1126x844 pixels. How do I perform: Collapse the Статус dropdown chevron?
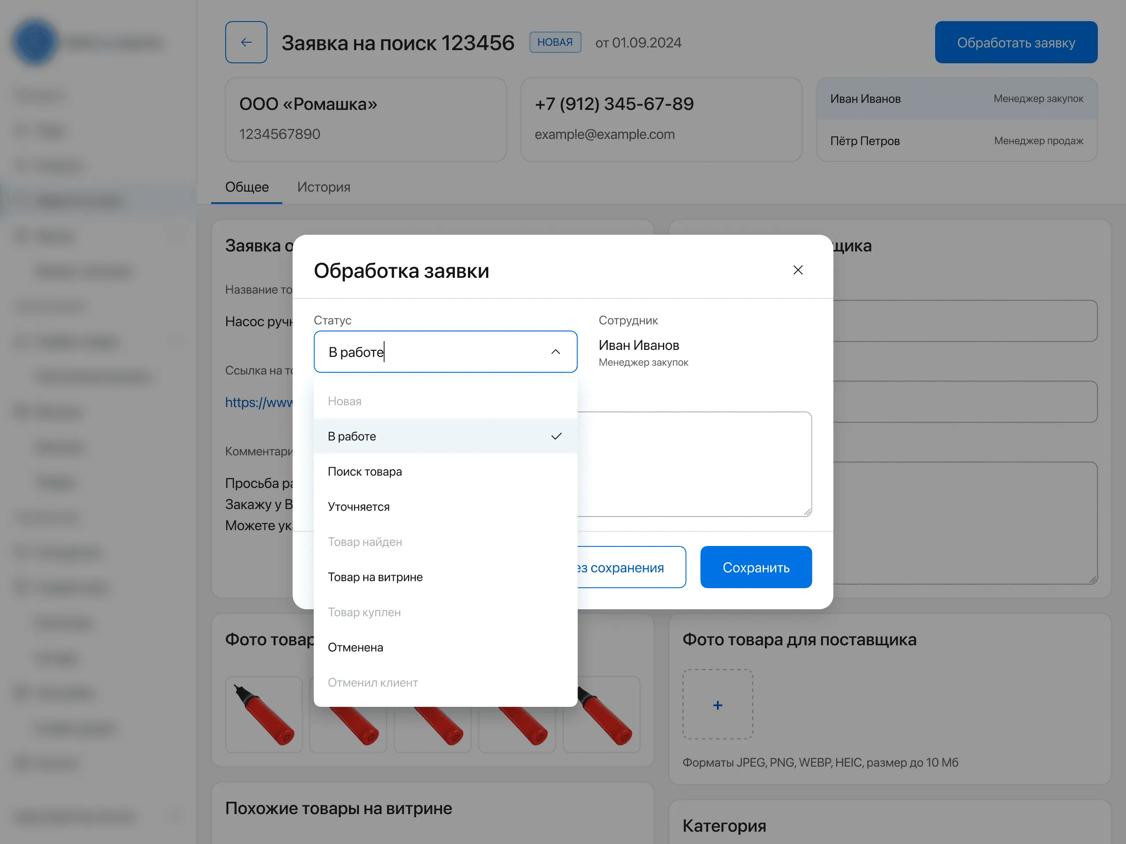(556, 352)
